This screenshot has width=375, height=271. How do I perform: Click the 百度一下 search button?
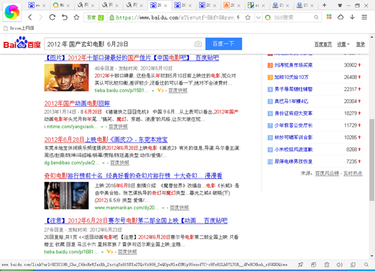pyautogui.click(x=223, y=44)
